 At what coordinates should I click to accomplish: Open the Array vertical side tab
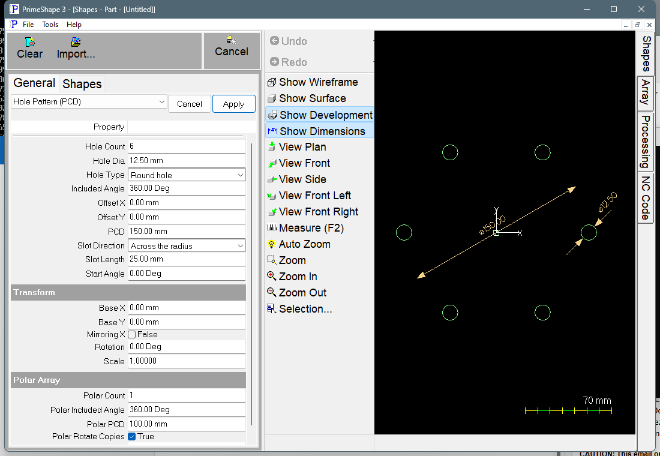click(x=646, y=93)
